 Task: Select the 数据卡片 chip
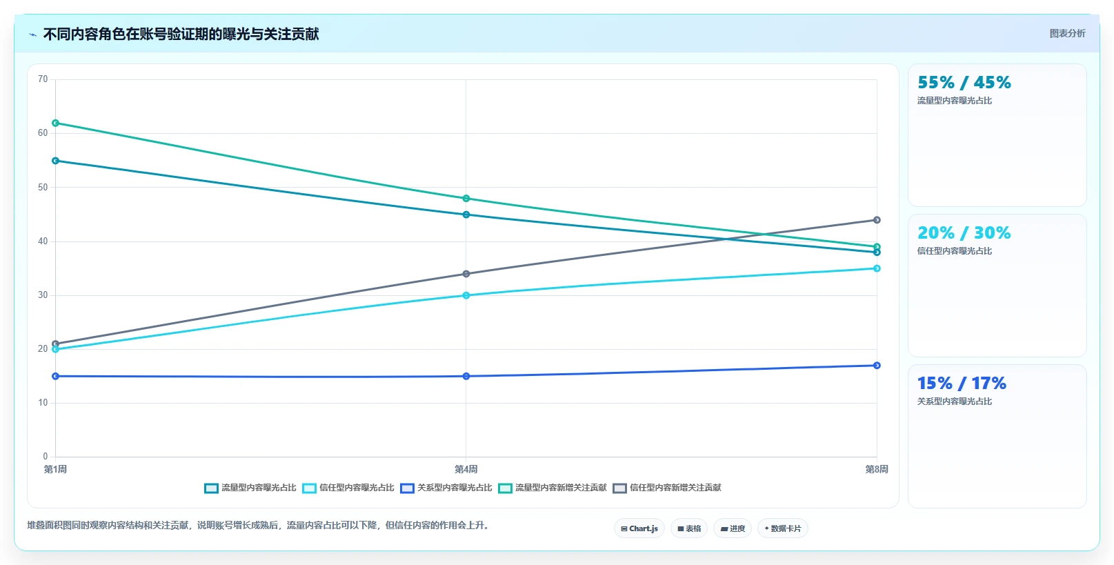[x=783, y=528]
